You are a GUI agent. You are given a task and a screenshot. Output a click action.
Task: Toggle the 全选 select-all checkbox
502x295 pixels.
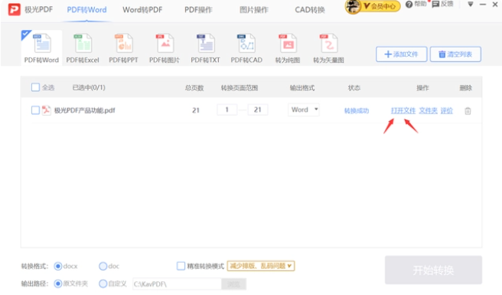coord(35,87)
